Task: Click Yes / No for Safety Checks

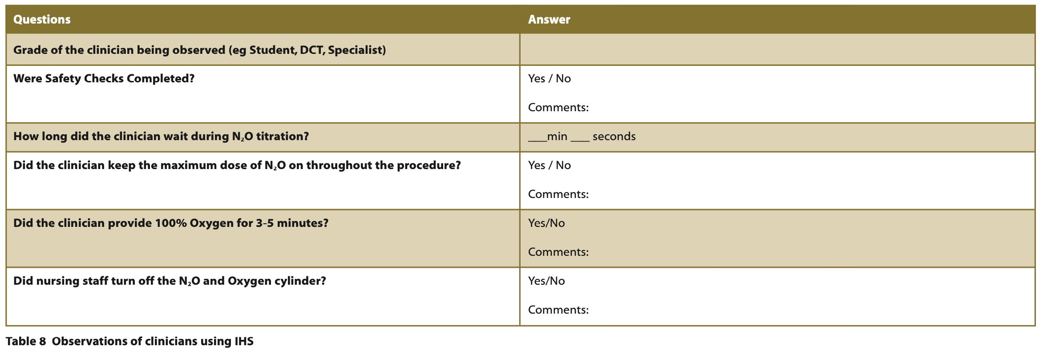Action: [x=549, y=79]
